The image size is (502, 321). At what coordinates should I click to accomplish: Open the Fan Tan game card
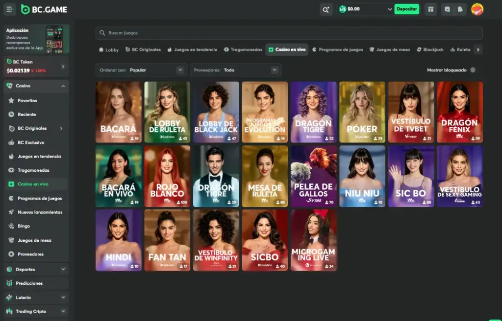tap(167, 240)
